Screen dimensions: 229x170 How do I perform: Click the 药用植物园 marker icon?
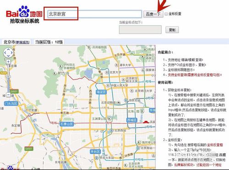[x=89, y=47]
